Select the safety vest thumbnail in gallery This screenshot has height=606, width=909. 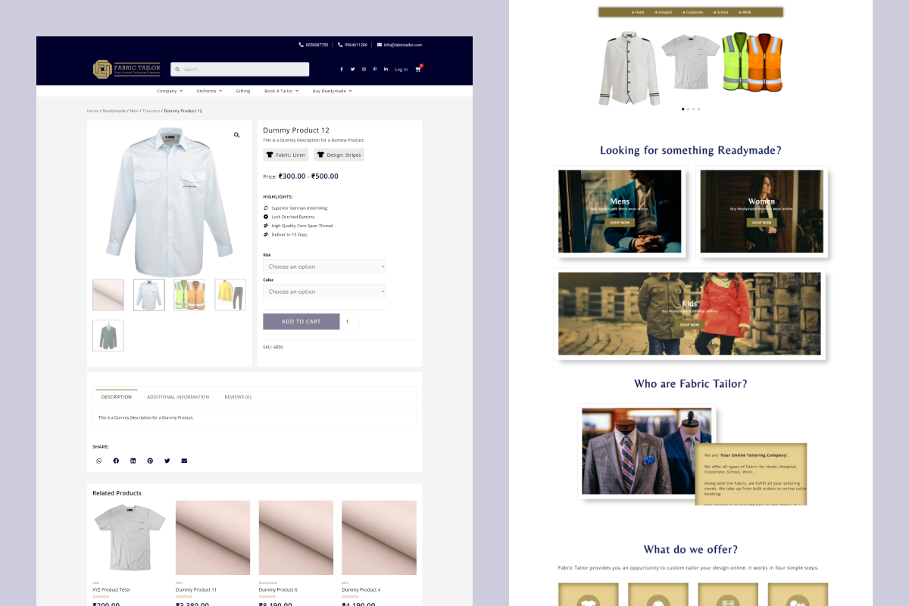[189, 295]
